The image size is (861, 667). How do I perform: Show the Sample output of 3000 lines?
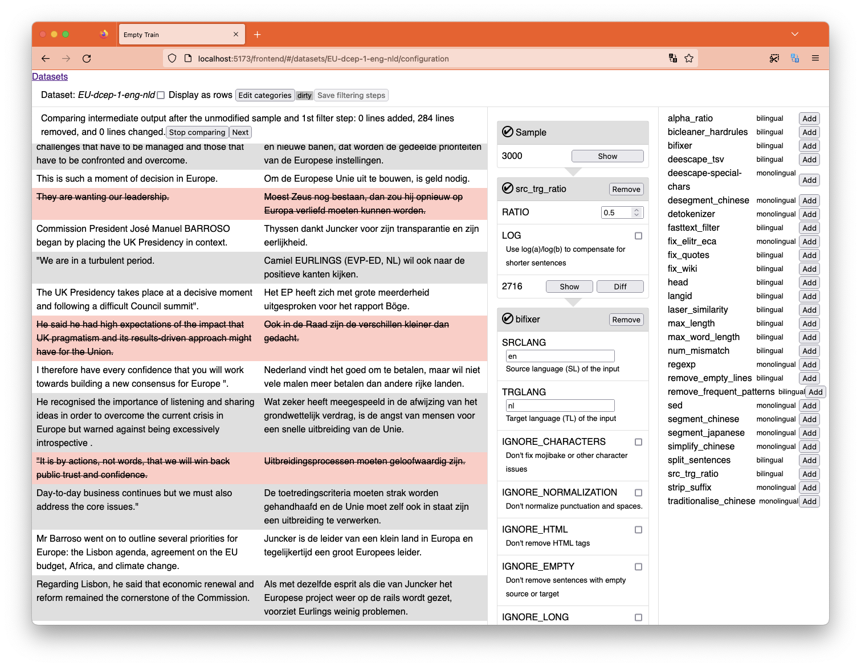pos(607,156)
